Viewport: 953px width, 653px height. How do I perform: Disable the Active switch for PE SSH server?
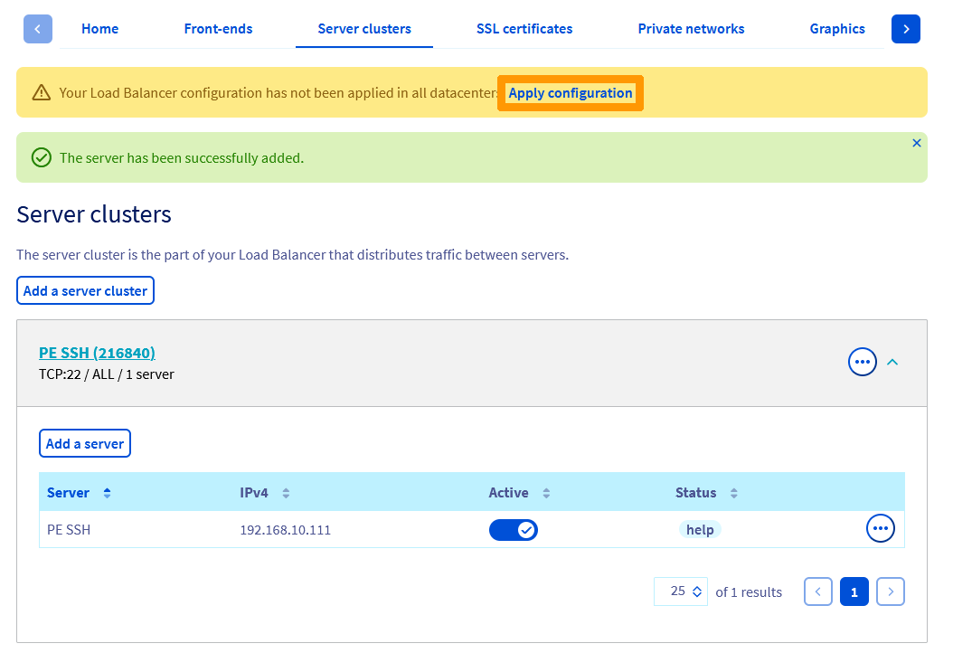(514, 528)
